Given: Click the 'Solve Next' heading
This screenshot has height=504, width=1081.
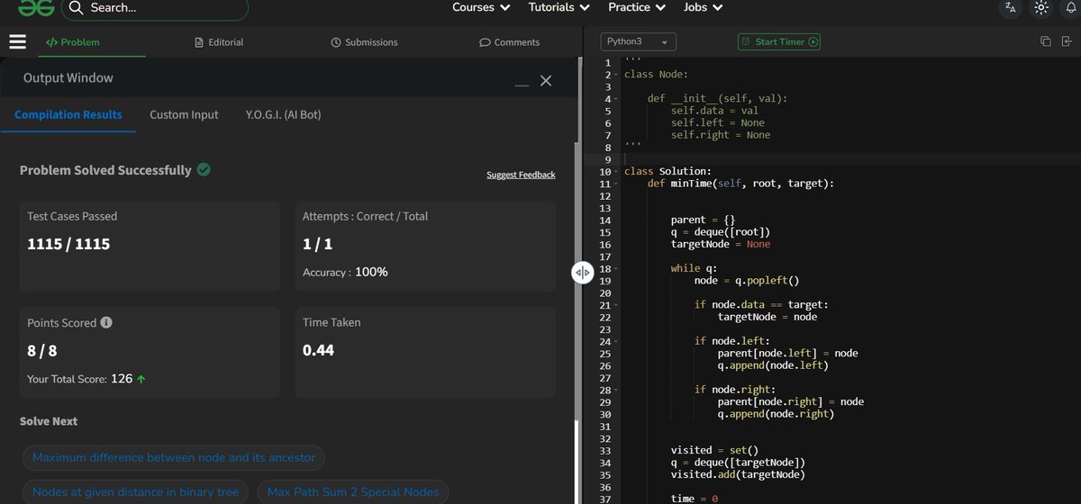Looking at the screenshot, I should click(49, 421).
